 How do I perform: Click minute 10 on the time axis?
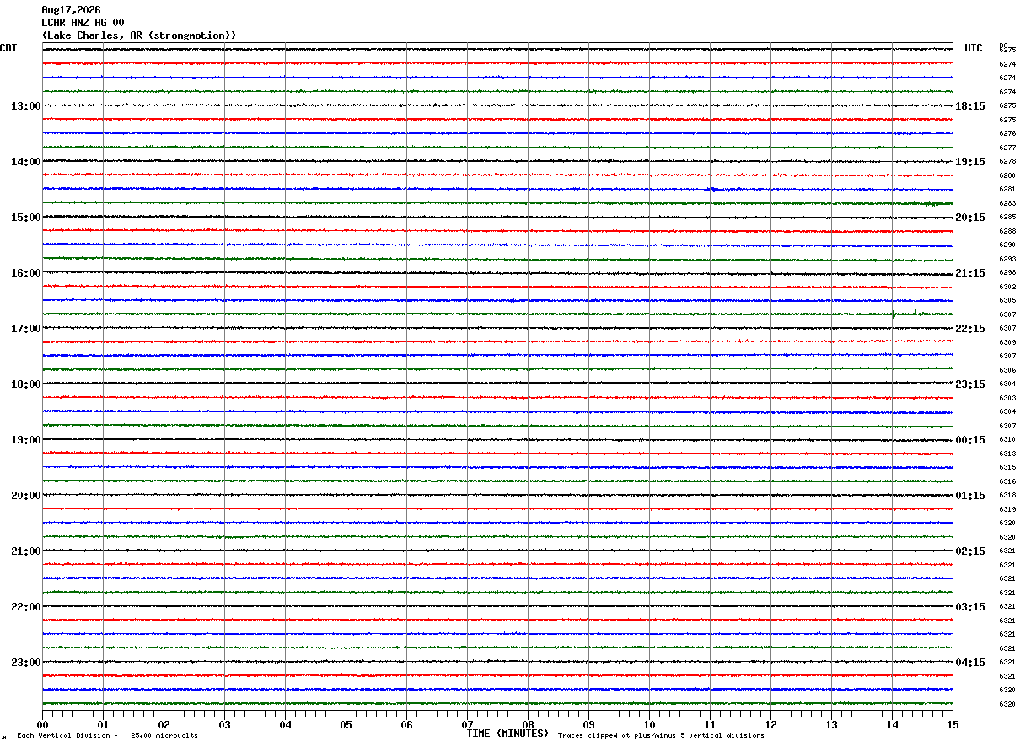click(x=649, y=724)
